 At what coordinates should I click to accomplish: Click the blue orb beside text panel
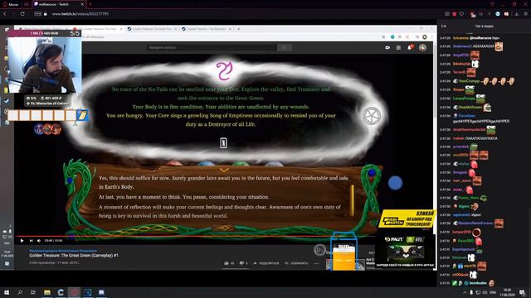pos(395,183)
